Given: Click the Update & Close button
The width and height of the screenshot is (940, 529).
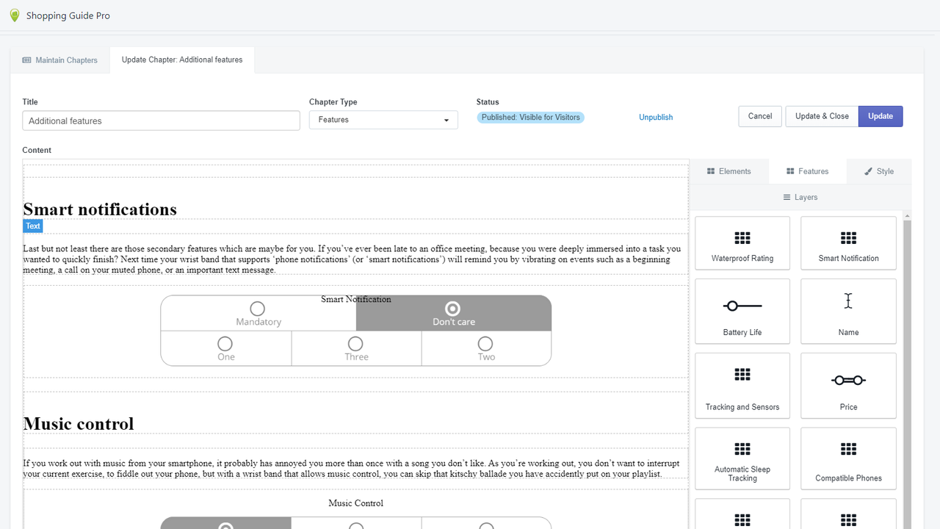Looking at the screenshot, I should [x=821, y=115].
